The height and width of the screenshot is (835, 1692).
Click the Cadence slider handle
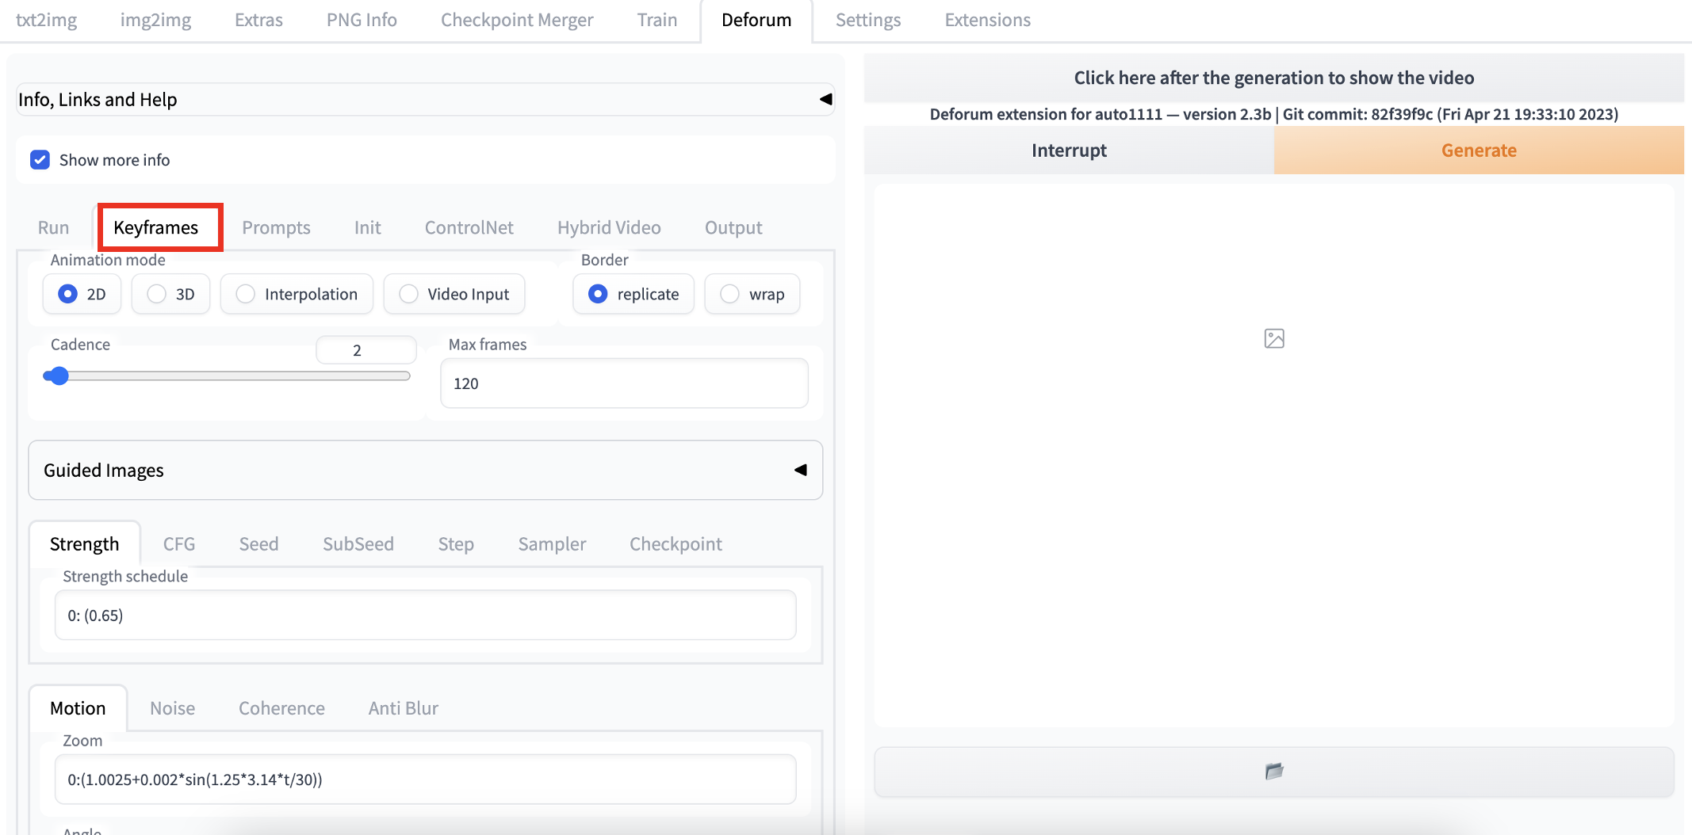(x=58, y=376)
